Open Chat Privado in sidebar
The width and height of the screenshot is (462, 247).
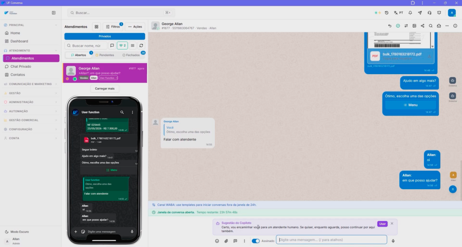point(31,66)
